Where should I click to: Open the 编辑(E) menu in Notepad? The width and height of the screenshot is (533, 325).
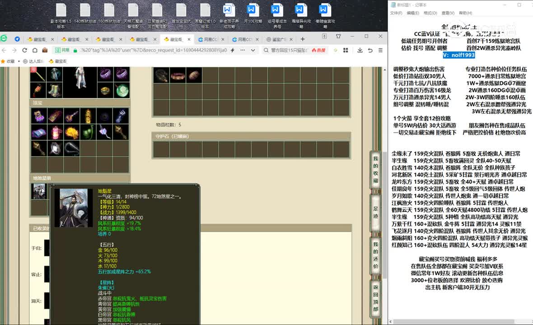point(413,13)
